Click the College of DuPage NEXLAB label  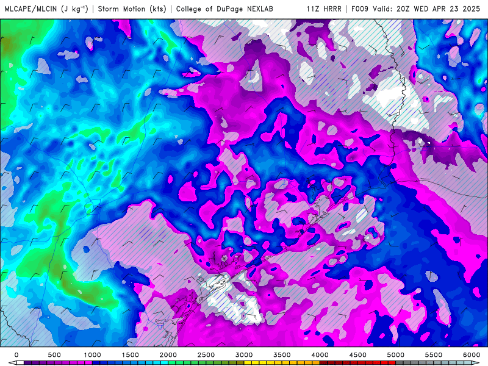point(224,9)
